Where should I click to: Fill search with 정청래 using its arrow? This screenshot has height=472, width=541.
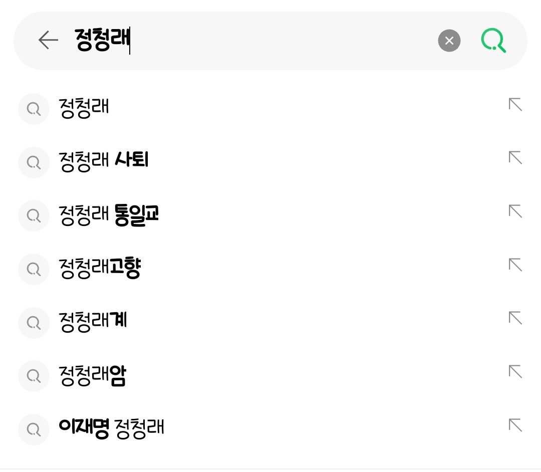[515, 105]
